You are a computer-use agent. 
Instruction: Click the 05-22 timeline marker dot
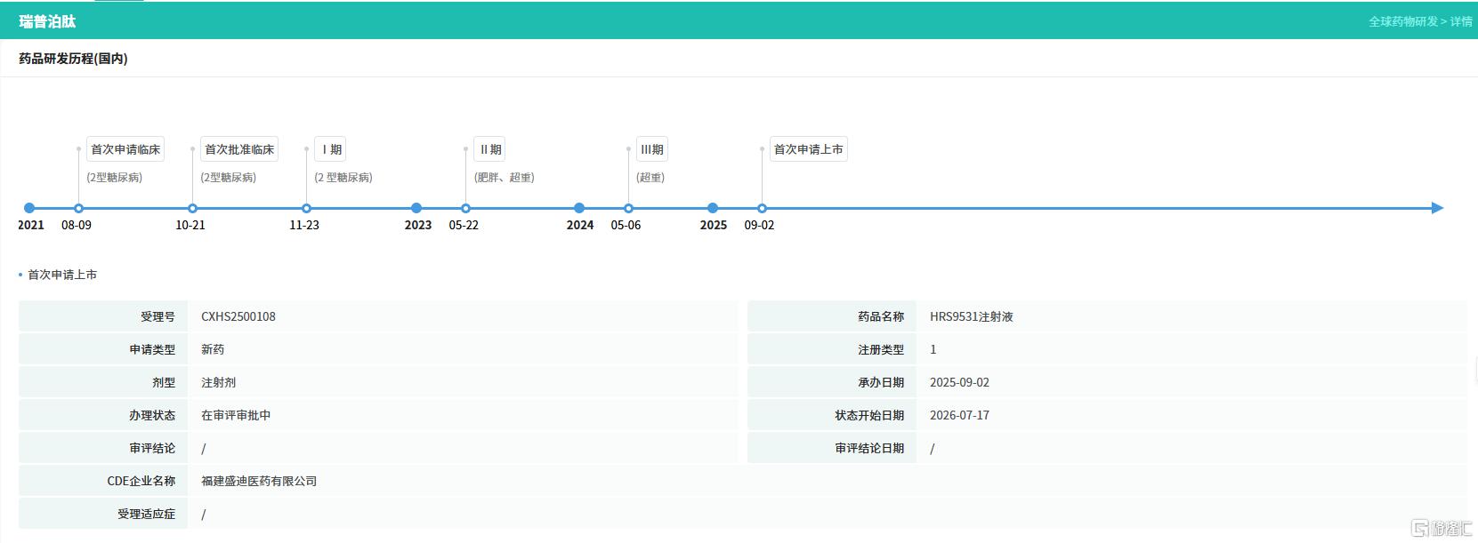(x=465, y=208)
